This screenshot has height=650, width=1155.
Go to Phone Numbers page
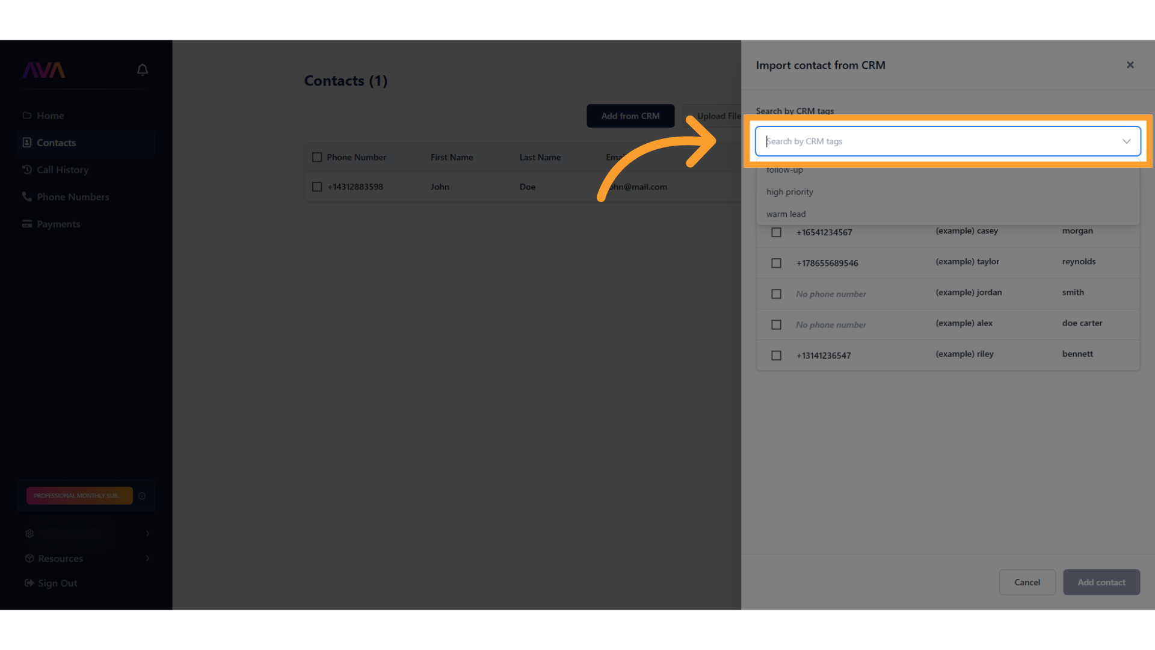(72, 197)
